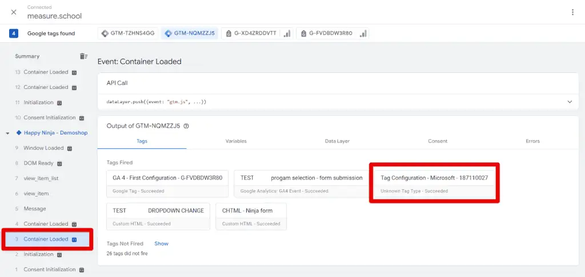The height and width of the screenshot is (277, 585).
Task: Click the 26 tags did not fire text
Action: [127, 254]
